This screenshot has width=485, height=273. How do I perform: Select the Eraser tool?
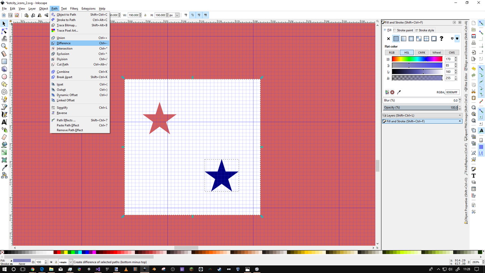(x=4, y=137)
